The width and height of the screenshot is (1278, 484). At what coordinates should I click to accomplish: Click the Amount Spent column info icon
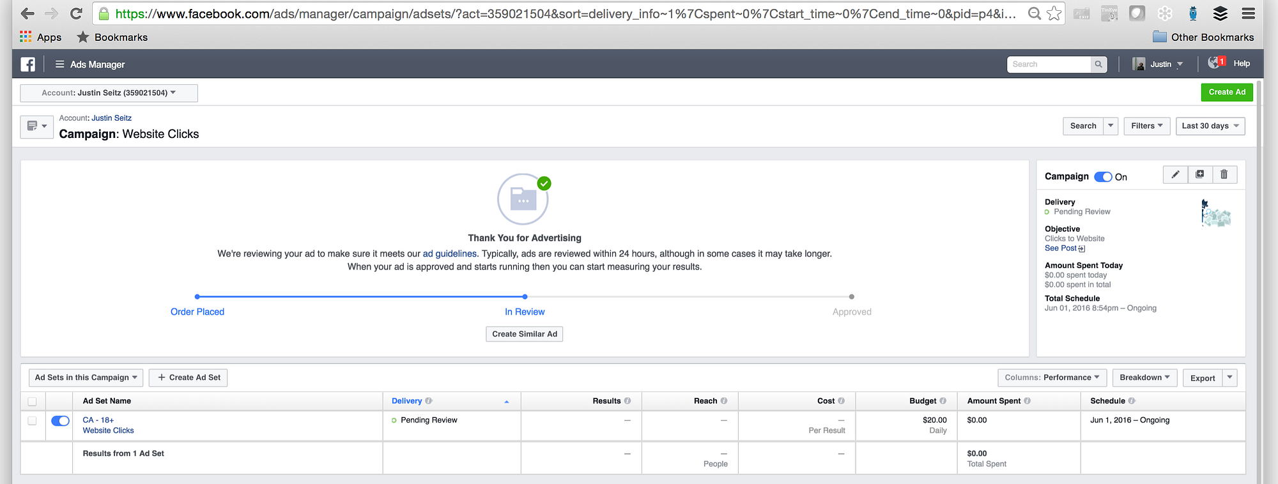point(1028,401)
